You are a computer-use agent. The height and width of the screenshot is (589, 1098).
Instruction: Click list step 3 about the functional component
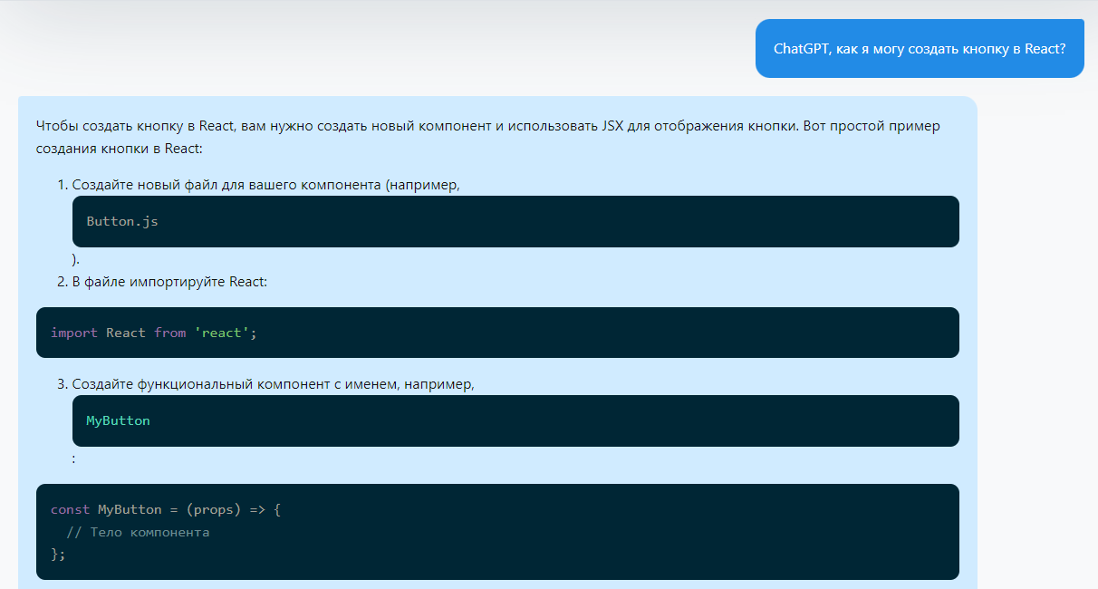pos(273,383)
